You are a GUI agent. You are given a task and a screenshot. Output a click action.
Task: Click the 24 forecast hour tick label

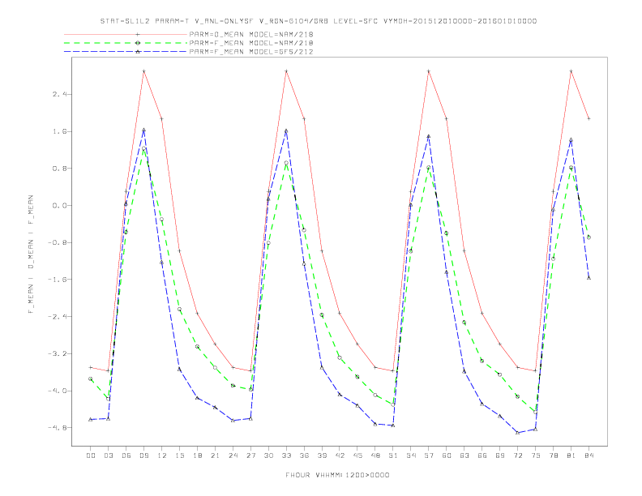tap(233, 455)
